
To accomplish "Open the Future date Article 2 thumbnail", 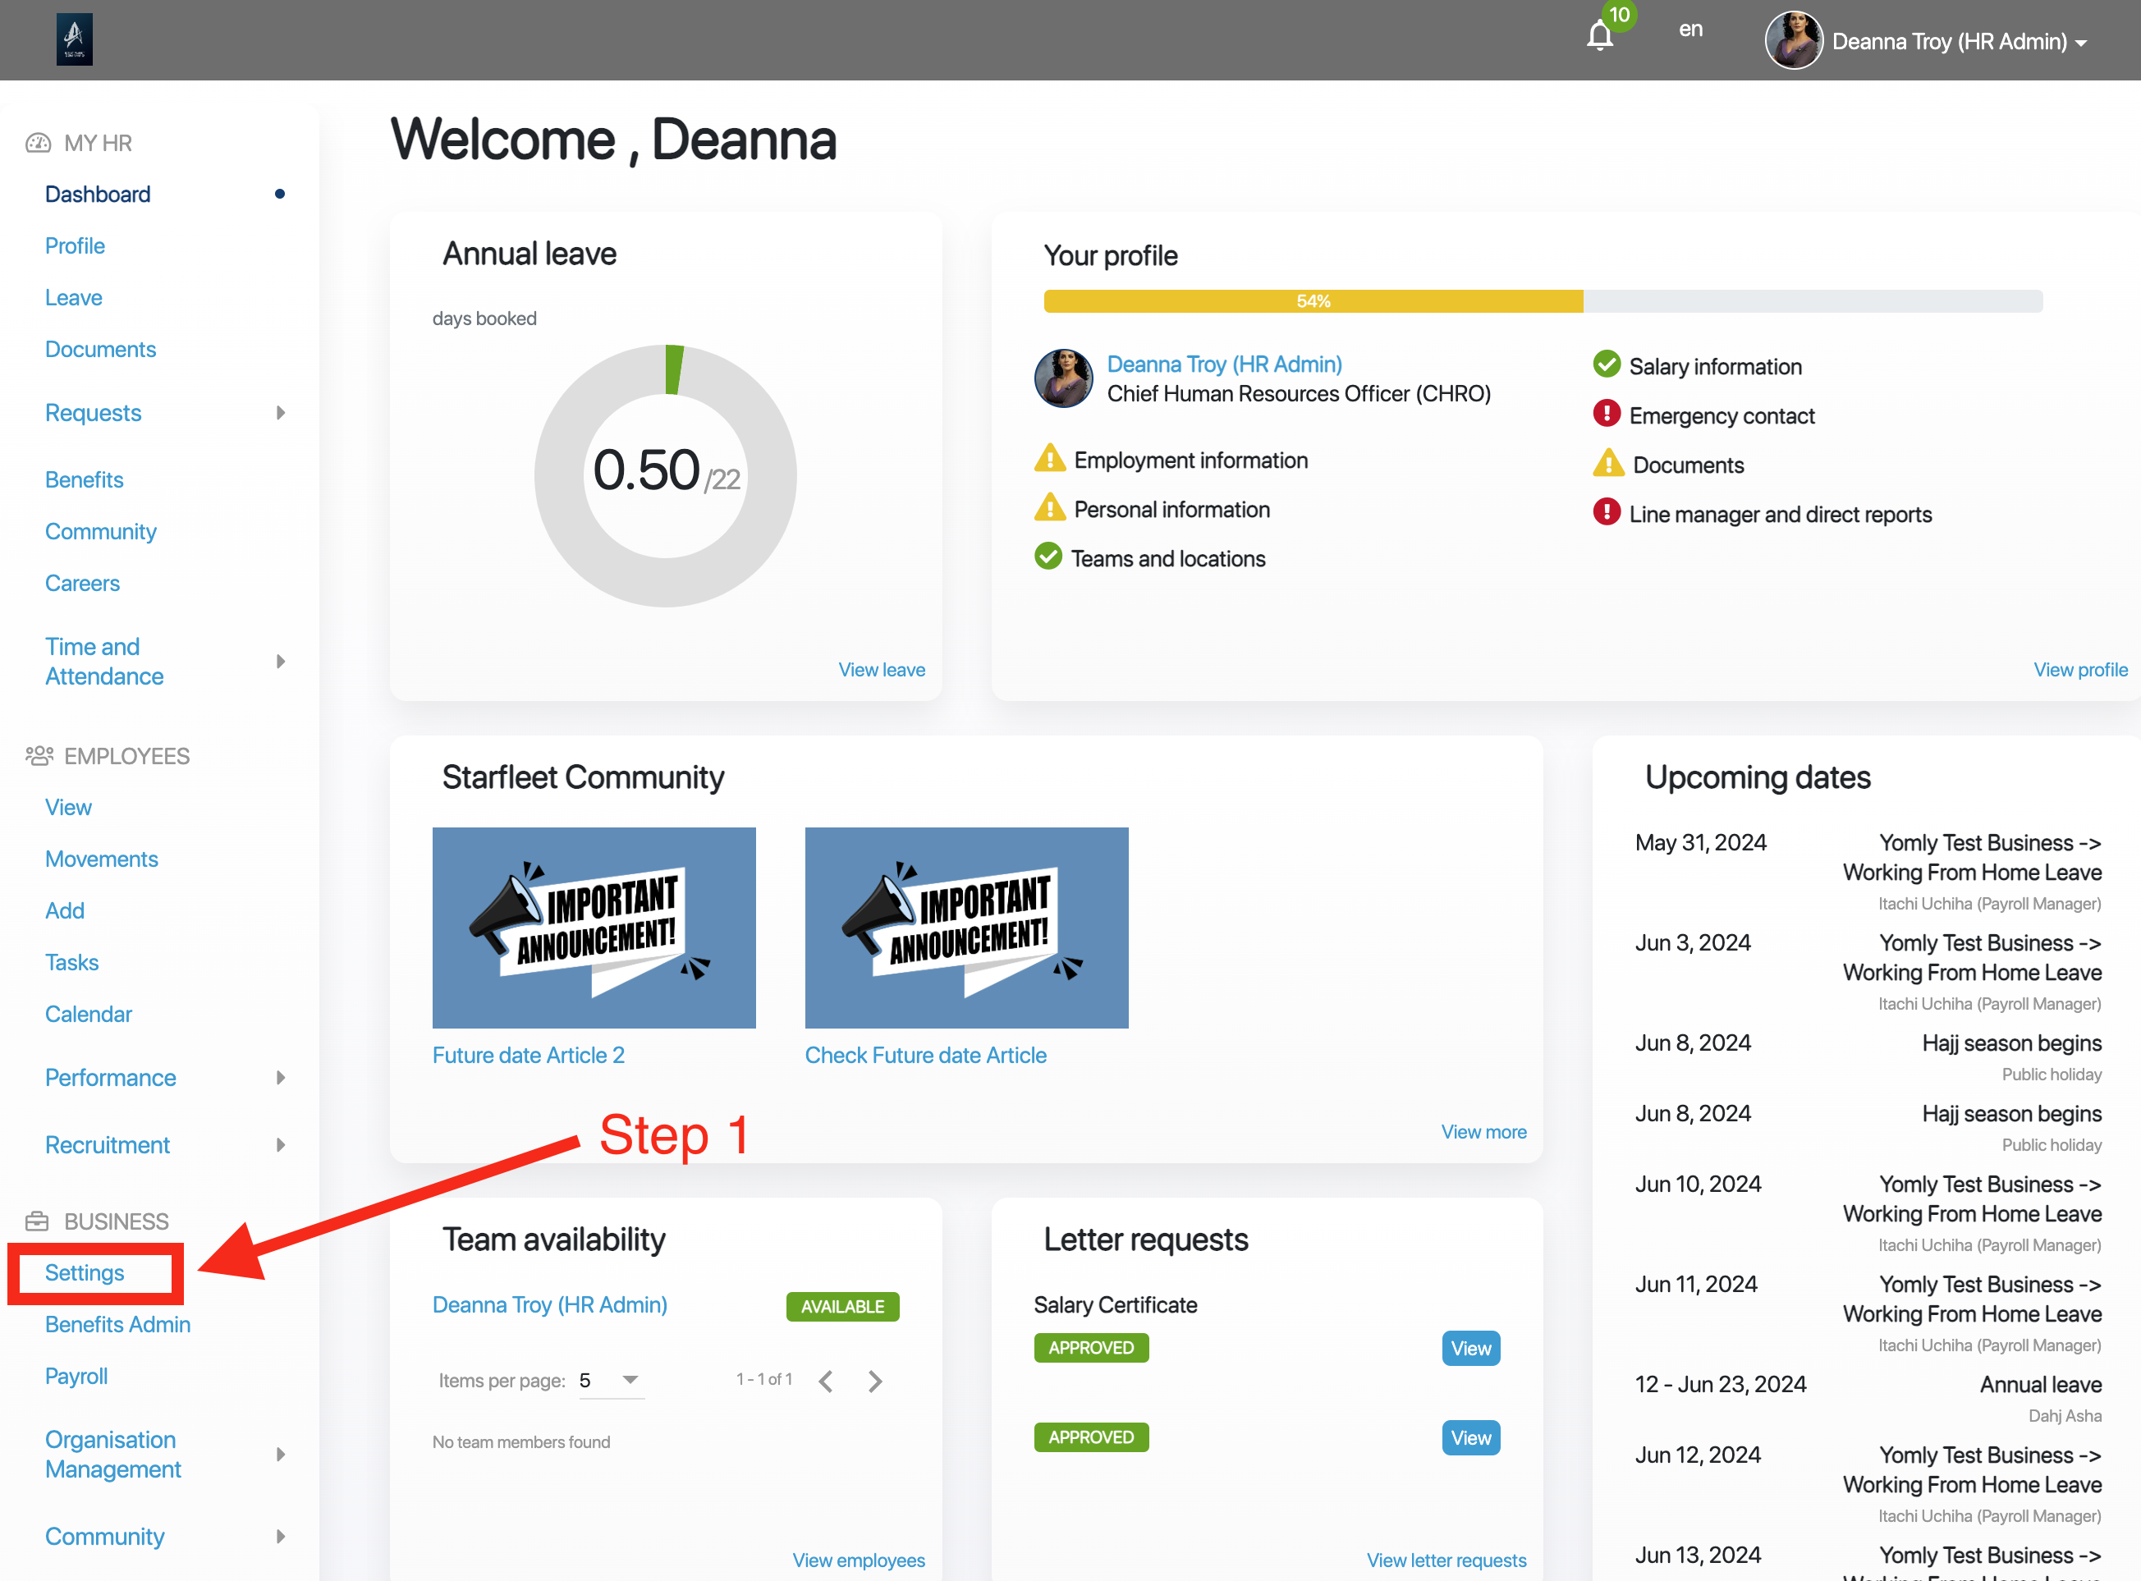I will click(x=594, y=928).
